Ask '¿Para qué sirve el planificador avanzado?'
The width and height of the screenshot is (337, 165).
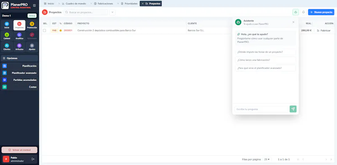click(265, 68)
